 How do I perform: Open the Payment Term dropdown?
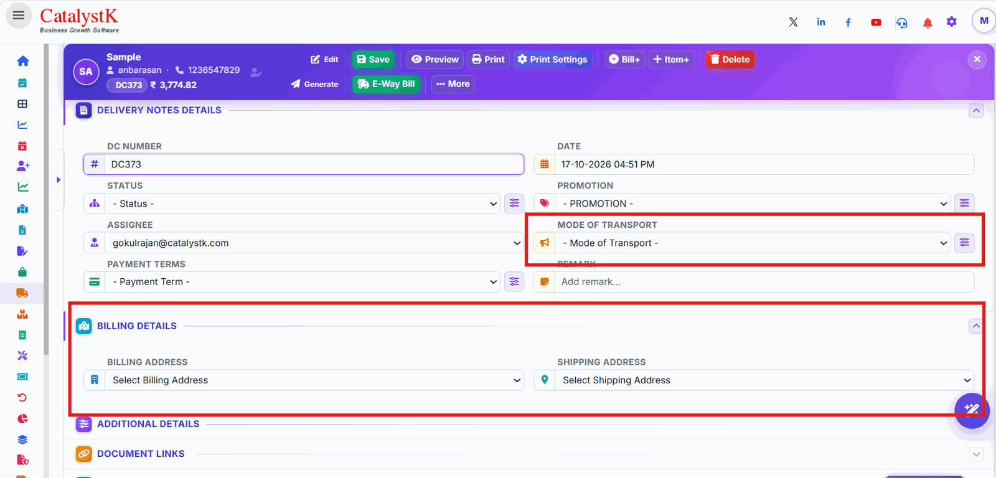click(303, 282)
